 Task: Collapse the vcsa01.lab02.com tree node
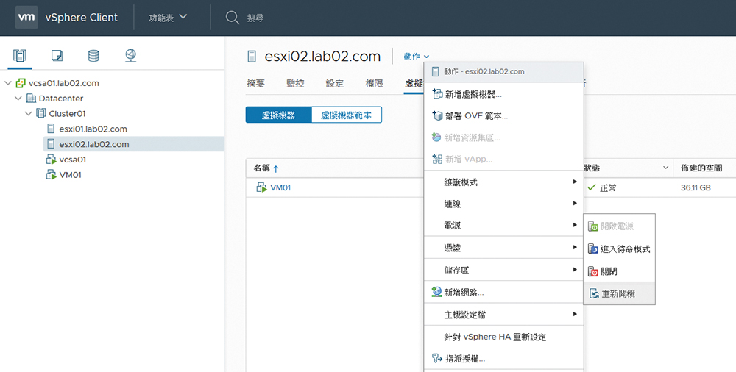[x=8, y=83]
